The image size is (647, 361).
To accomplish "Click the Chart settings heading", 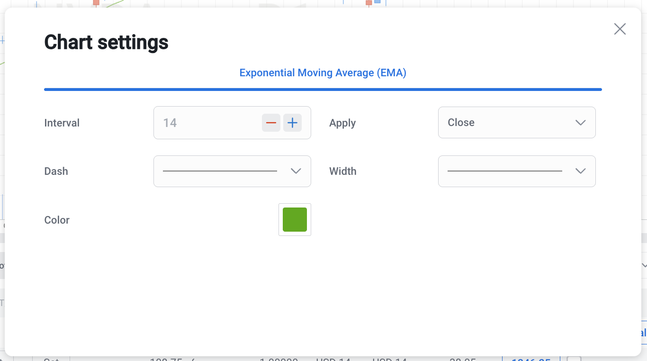I will (106, 42).
